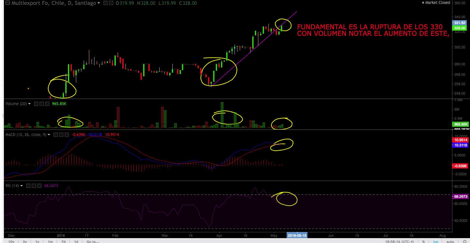Expand the RSI (14) dropdown arrow
Image resolution: width=470 pixels, height=243 pixels.
(x=21, y=186)
